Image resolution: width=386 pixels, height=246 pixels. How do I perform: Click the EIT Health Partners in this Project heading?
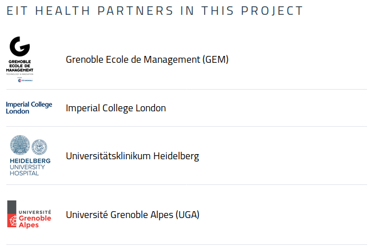pos(154,11)
